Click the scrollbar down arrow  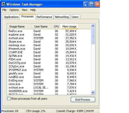(93, 93)
